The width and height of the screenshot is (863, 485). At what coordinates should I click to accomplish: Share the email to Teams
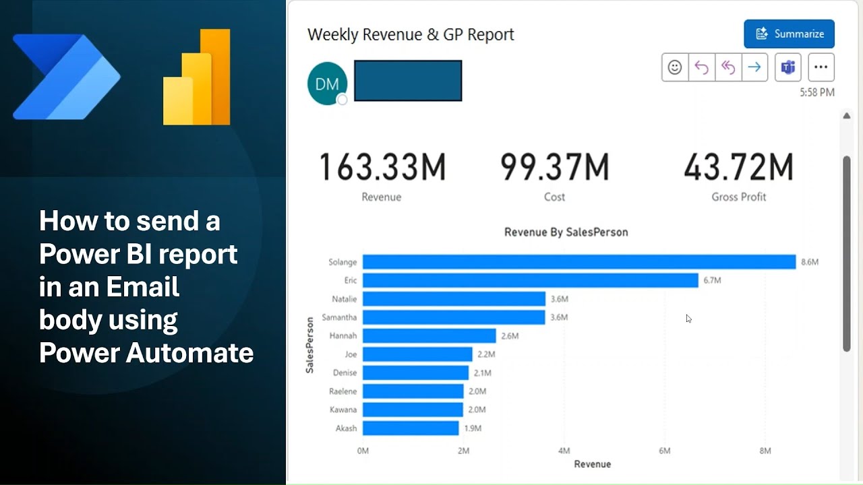pos(788,67)
